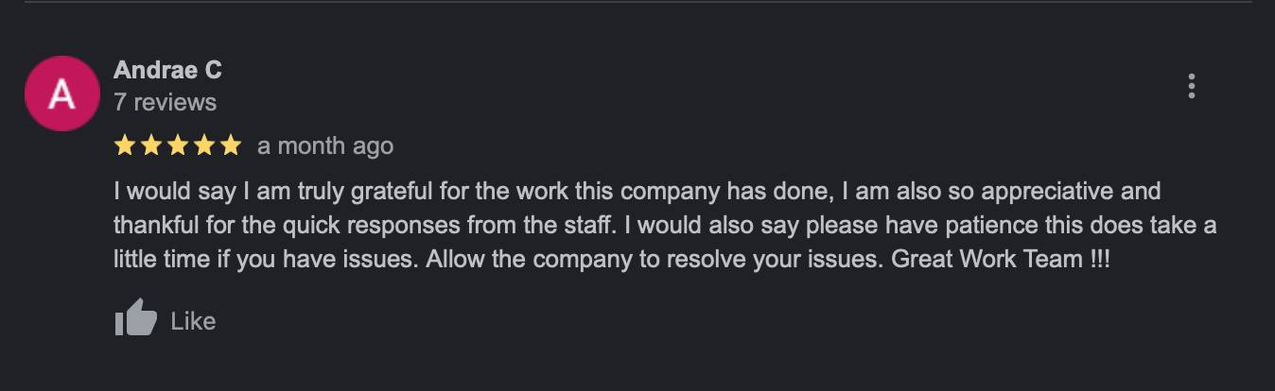Click "little time if you have issues" text
Image resolution: width=1275 pixels, height=391 pixels.
(265, 260)
